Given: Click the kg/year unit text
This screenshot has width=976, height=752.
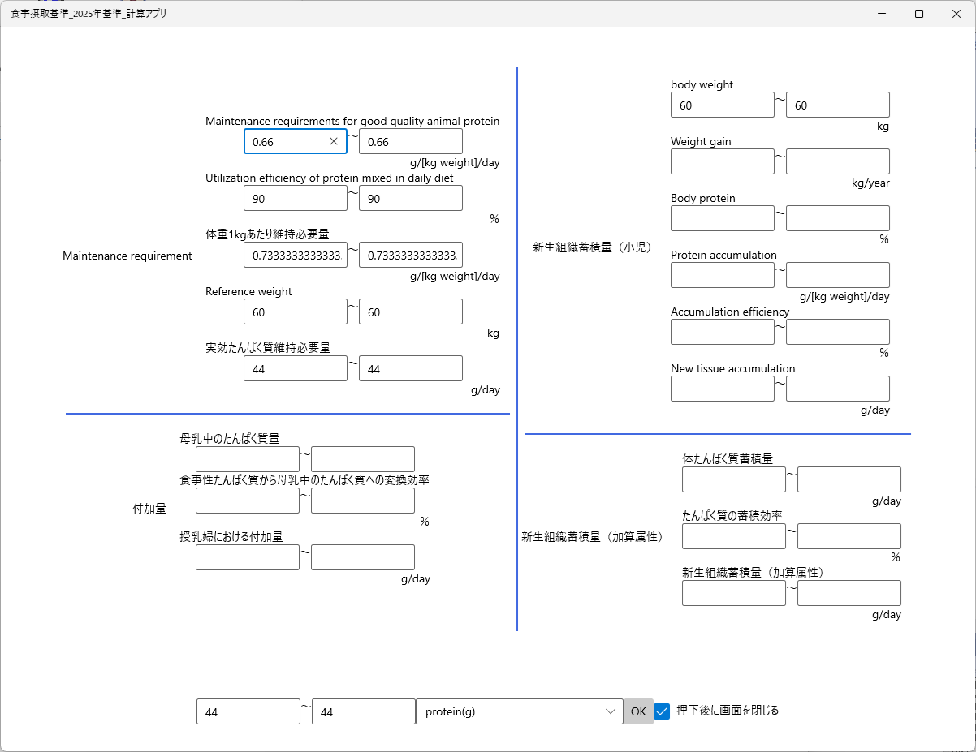Looking at the screenshot, I should click(x=870, y=183).
